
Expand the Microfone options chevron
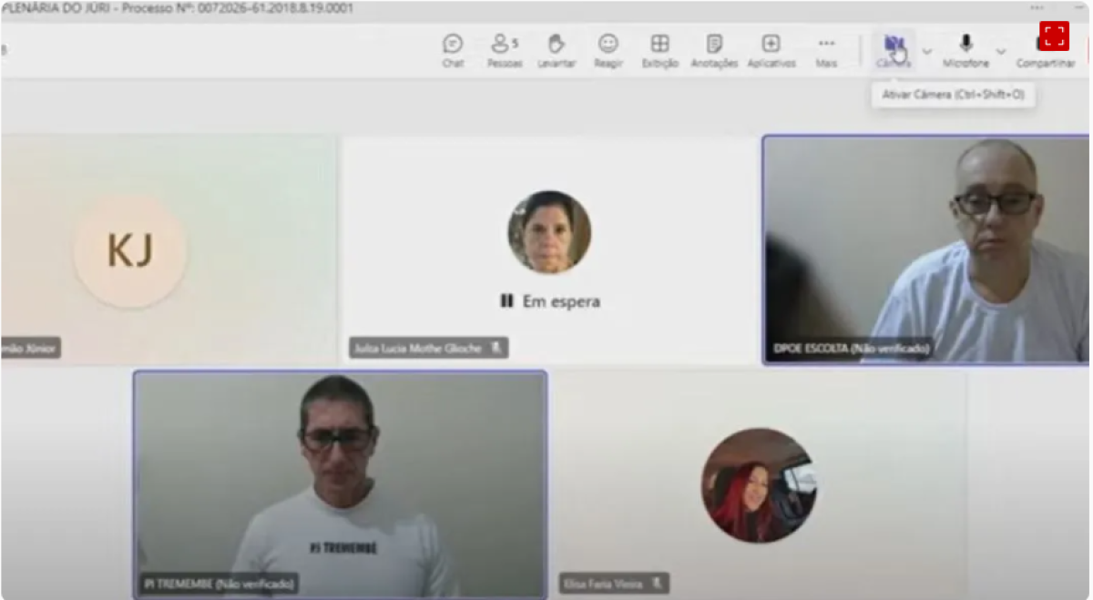[x=1000, y=52]
